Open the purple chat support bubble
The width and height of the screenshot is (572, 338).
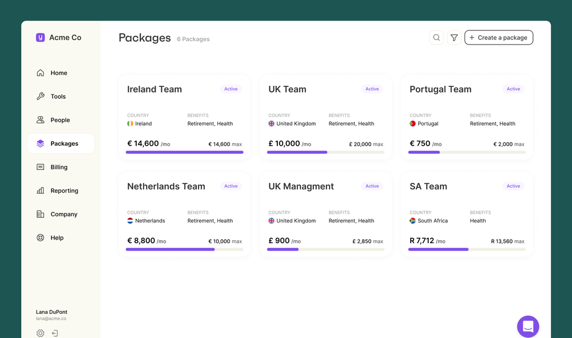point(528,327)
